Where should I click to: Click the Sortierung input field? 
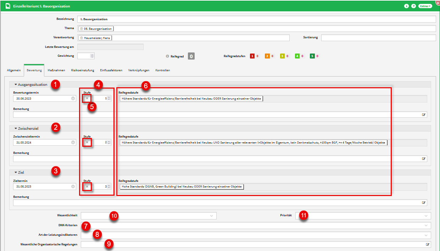point(378,38)
